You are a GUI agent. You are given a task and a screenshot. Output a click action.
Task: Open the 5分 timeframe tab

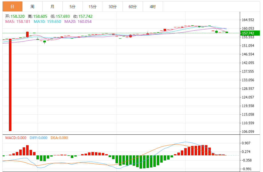tap(72, 7)
